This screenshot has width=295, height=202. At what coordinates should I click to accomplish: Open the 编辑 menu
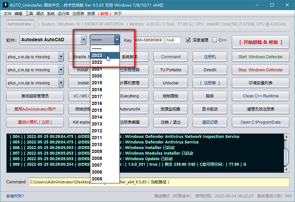point(18,13)
